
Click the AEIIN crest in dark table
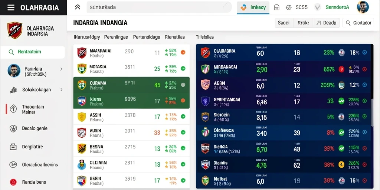(205, 85)
